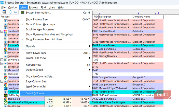Open the Process menu
The image size is (179, 107).
click(33, 8)
